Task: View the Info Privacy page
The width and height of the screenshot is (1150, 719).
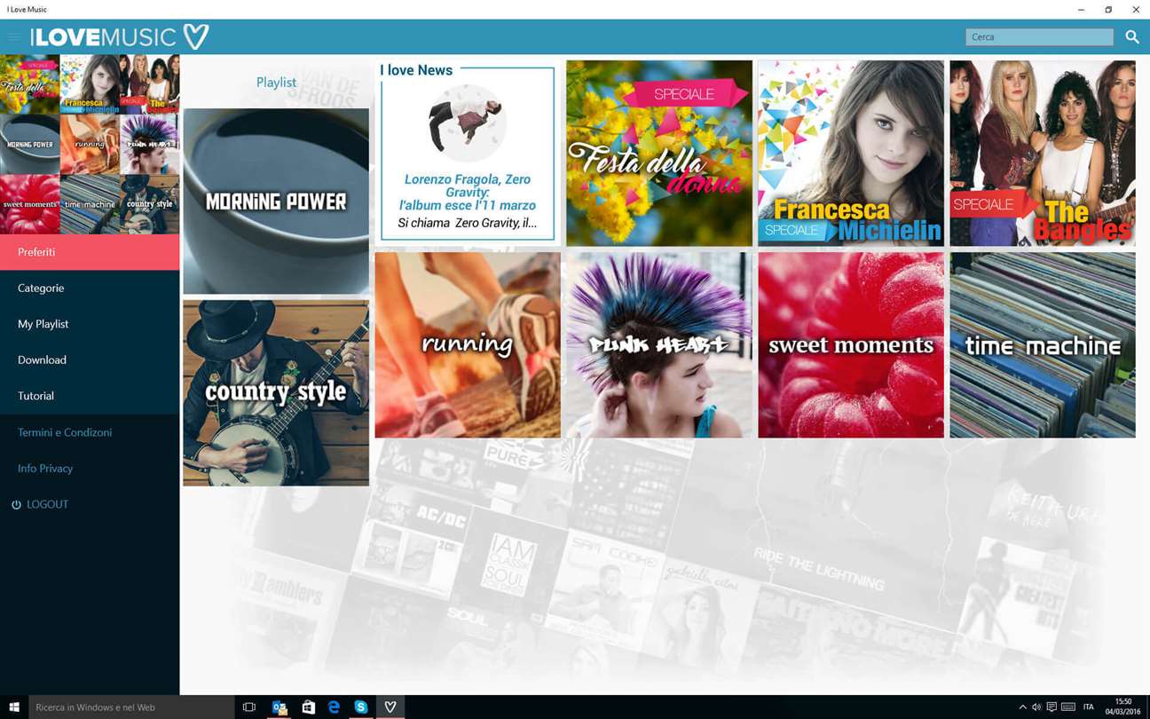Action: coord(45,468)
